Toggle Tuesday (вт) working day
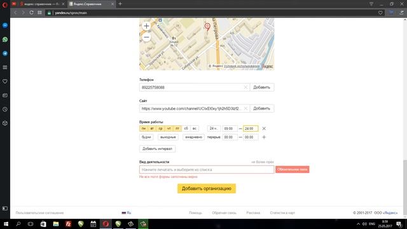 (x=152, y=128)
